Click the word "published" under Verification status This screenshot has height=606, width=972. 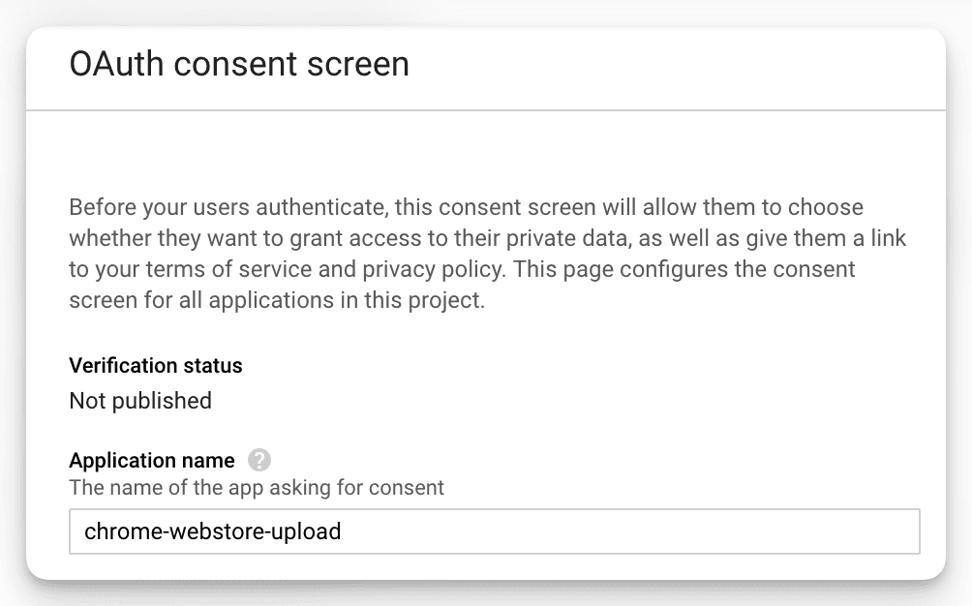161,400
